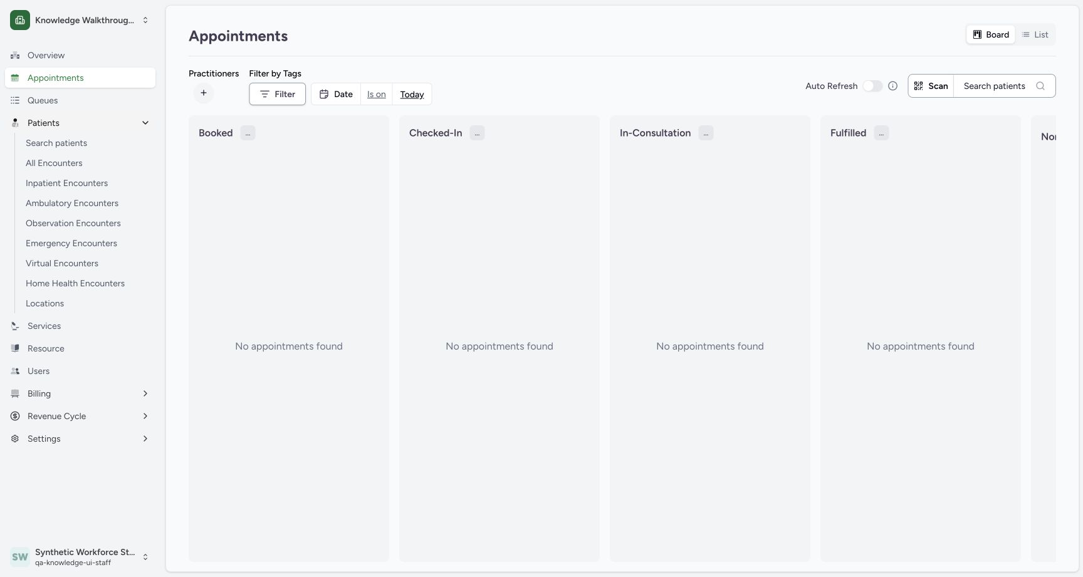Open Locations under Patients
This screenshot has width=1083, height=577.
click(44, 303)
